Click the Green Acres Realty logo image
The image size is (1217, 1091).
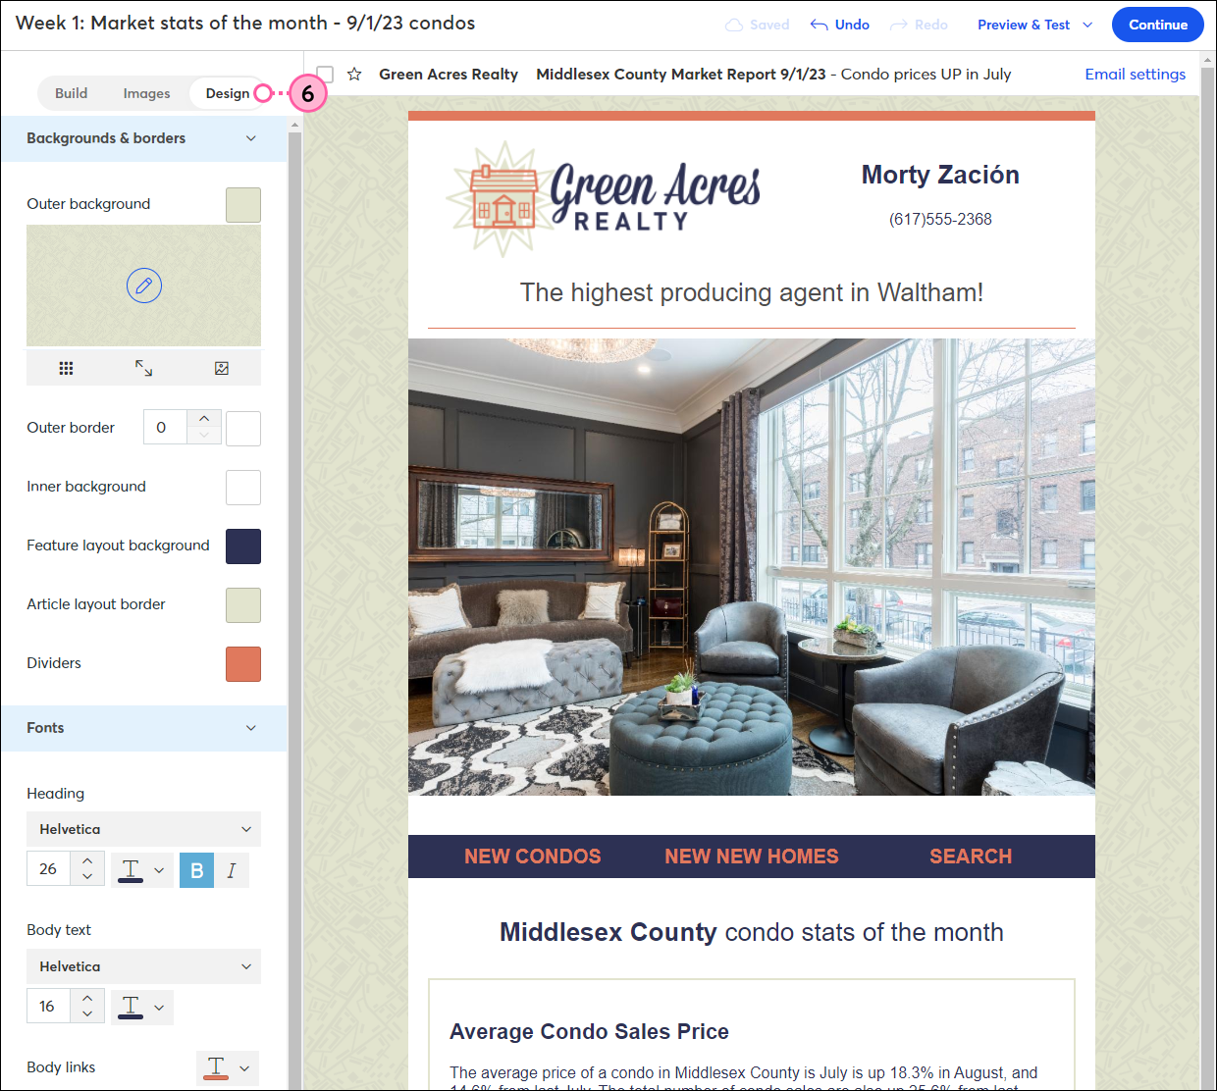coord(604,199)
